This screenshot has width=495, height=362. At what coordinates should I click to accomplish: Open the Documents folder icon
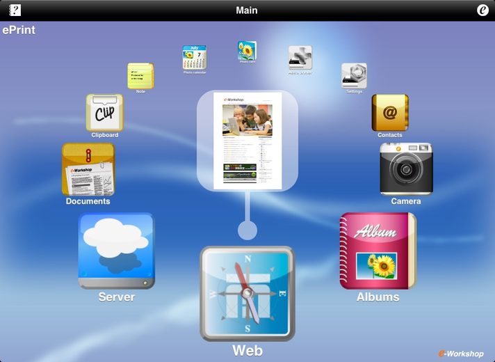coord(88,169)
